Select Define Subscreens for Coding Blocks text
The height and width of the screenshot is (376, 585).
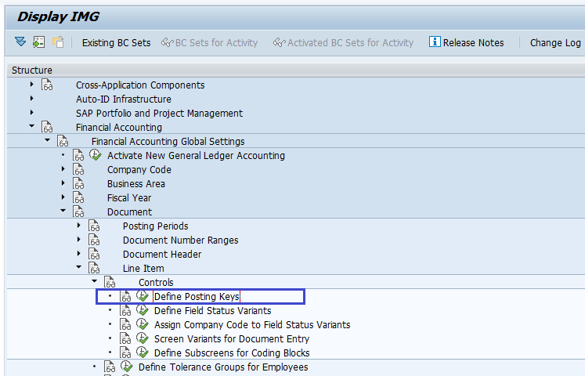[232, 353]
